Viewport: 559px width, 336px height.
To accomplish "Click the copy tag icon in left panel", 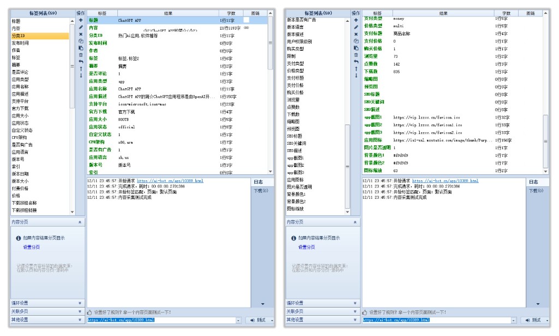I will [81, 41].
